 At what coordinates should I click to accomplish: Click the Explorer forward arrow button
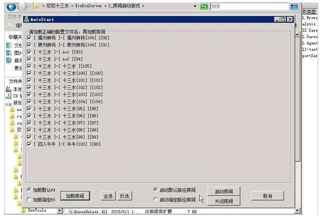point(22,6)
